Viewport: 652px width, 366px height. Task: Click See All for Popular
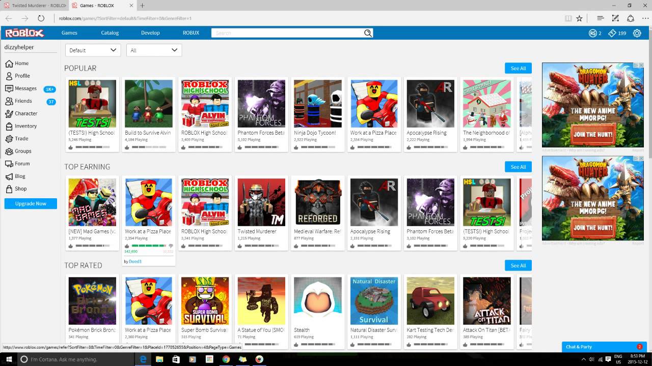pyautogui.click(x=518, y=68)
